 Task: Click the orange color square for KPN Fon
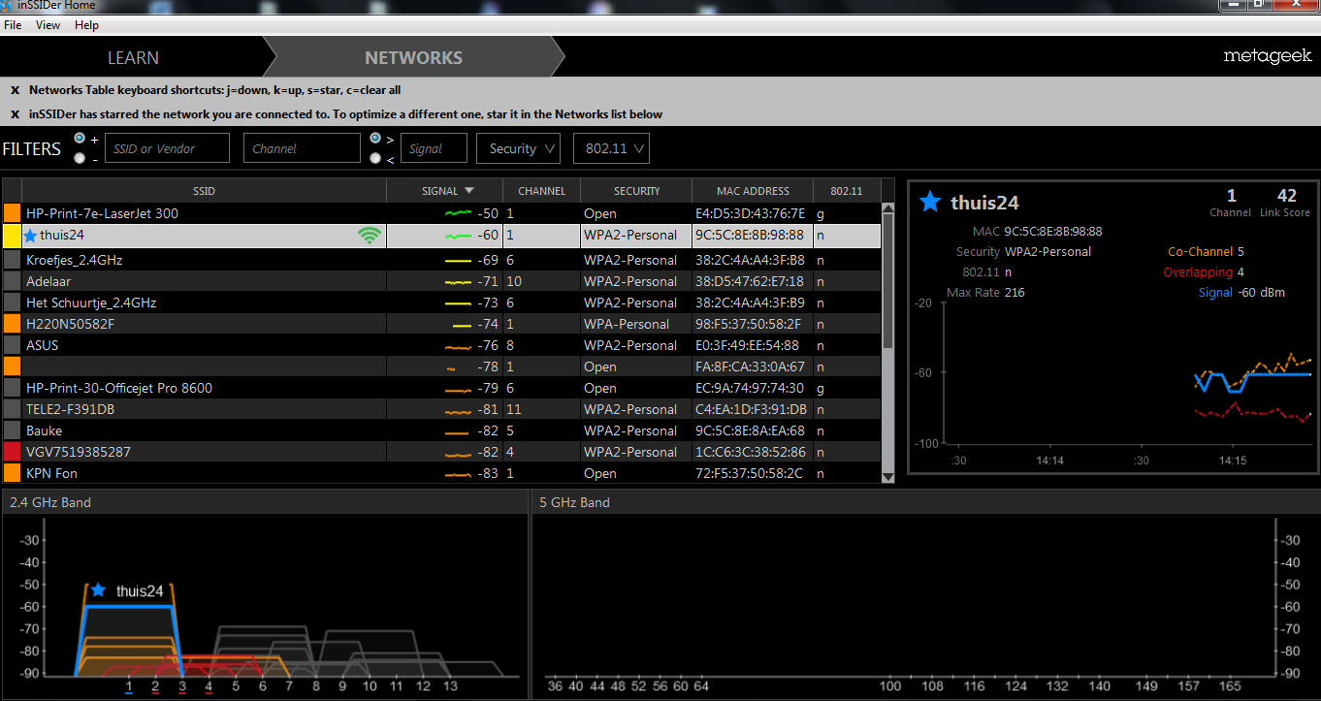click(x=12, y=473)
